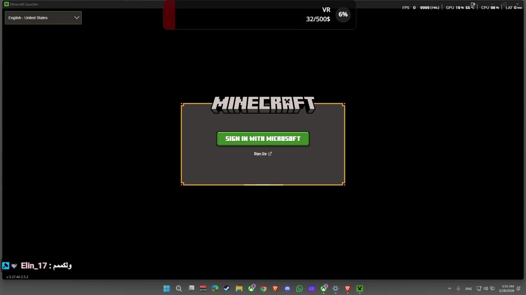
Task: Open File Explorer from taskbar
Action: (x=239, y=288)
